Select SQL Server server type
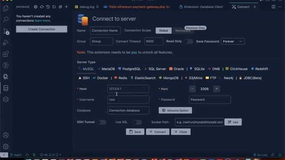This screenshot has height=160, width=285. [155, 69]
